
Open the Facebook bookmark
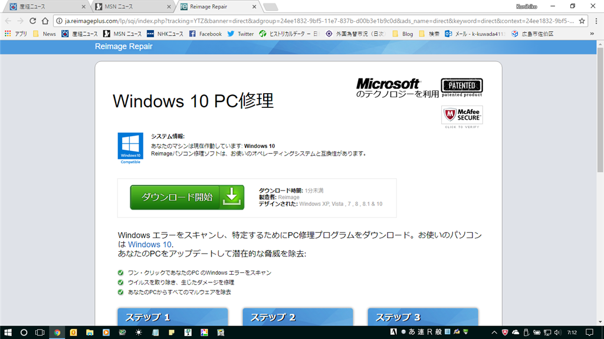click(x=206, y=34)
